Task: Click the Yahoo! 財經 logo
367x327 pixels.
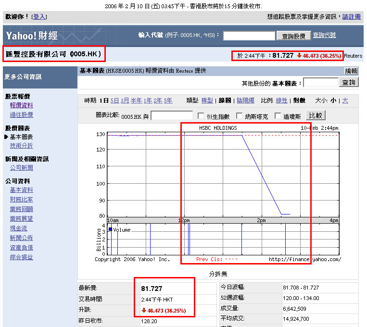Action: pos(32,36)
